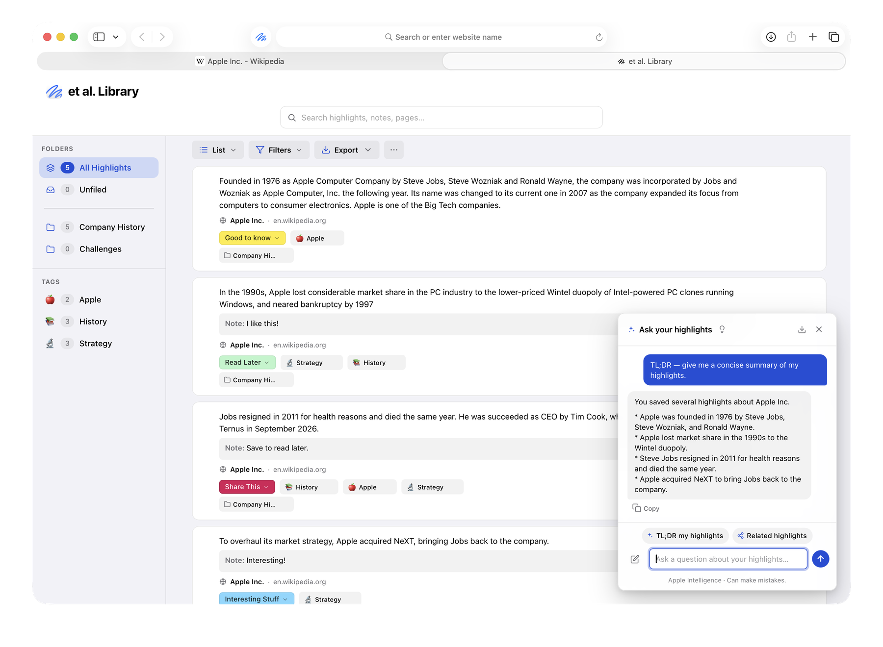Click the TL;DR my highlights suggestion
The width and height of the screenshot is (883, 647).
click(685, 536)
